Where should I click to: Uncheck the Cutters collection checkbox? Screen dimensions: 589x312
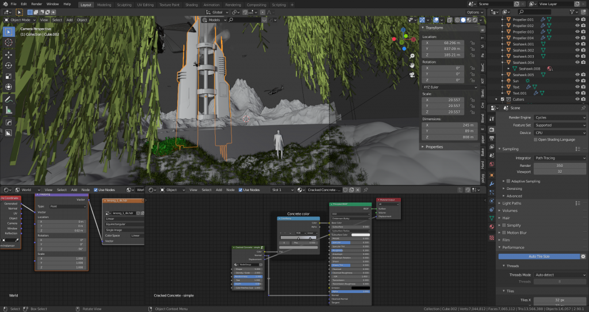(503, 99)
